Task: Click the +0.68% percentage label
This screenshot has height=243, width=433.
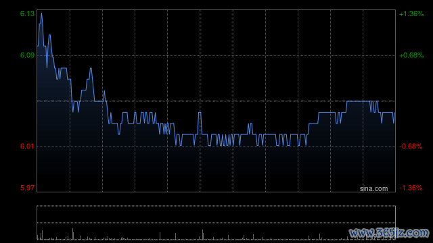Action: (x=411, y=55)
